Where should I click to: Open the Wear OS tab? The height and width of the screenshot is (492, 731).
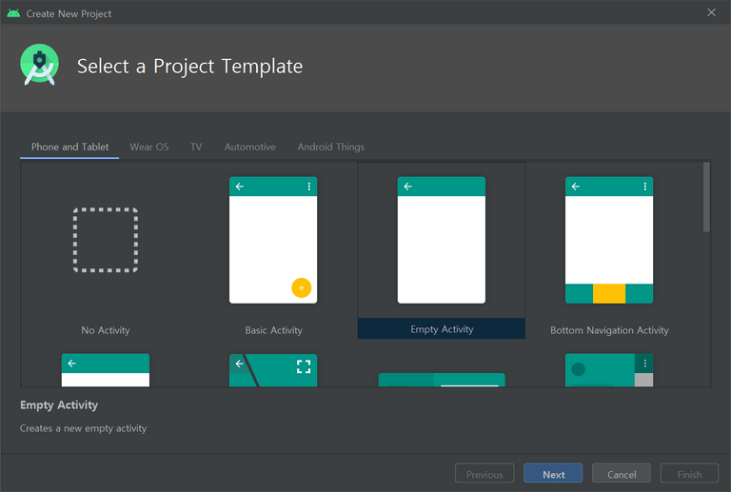click(x=149, y=147)
